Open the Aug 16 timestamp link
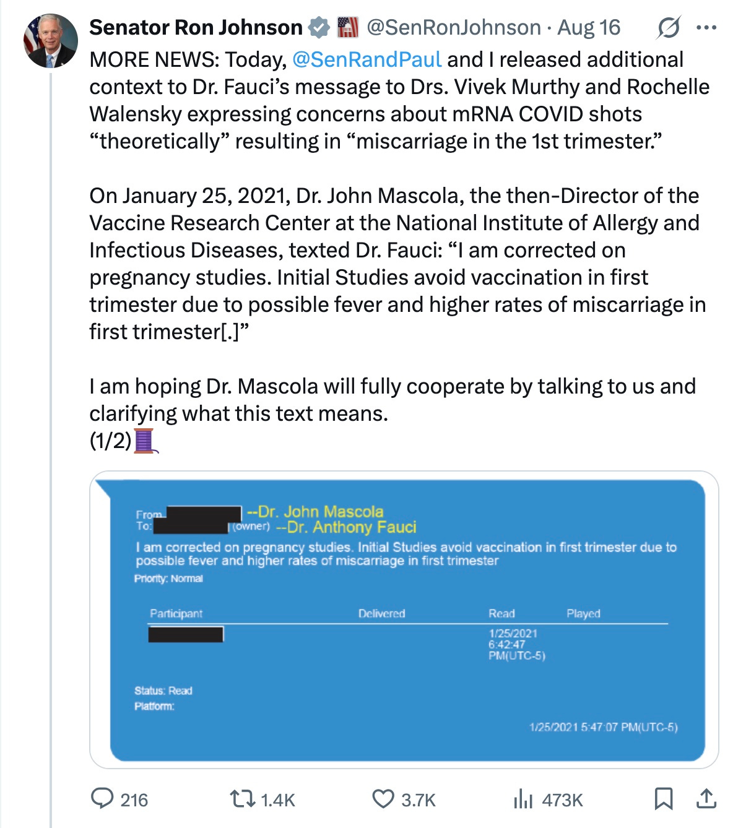Viewport: 733px width, 828px height. (x=589, y=28)
